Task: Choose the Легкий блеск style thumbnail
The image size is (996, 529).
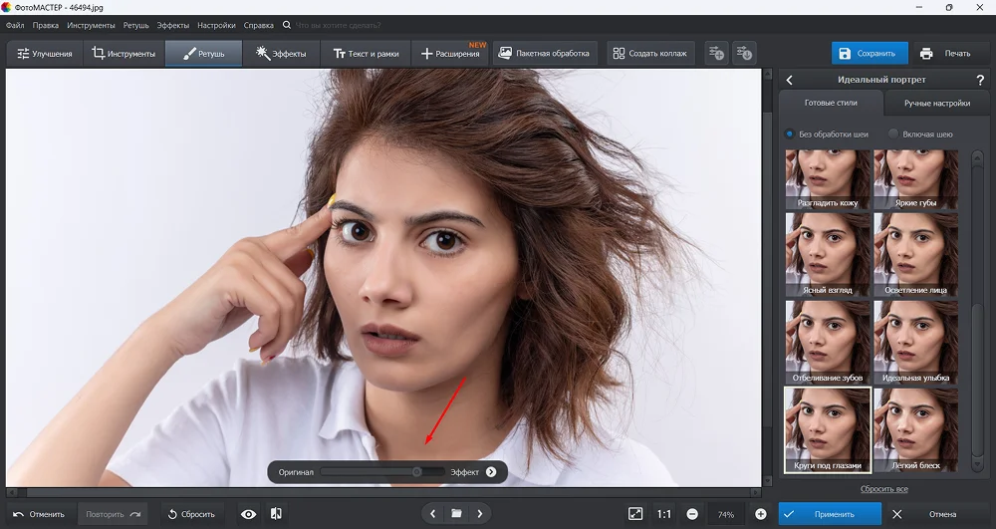Action: [x=916, y=430]
